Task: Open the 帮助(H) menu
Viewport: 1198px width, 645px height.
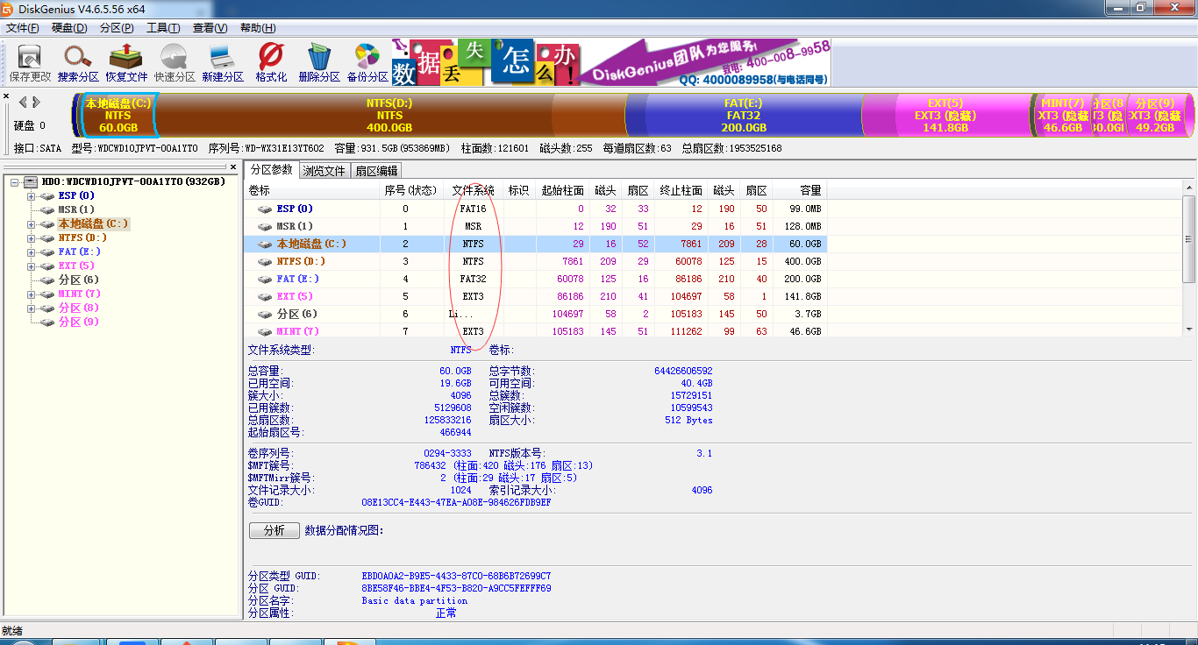Action: pos(257,28)
